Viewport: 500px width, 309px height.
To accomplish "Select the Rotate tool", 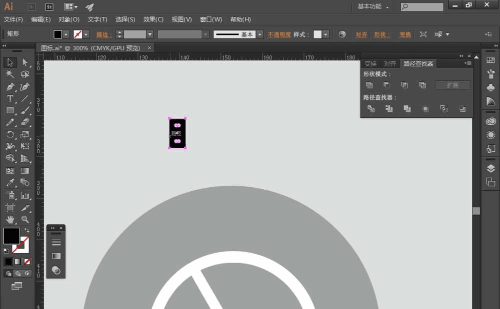I will [x=10, y=135].
